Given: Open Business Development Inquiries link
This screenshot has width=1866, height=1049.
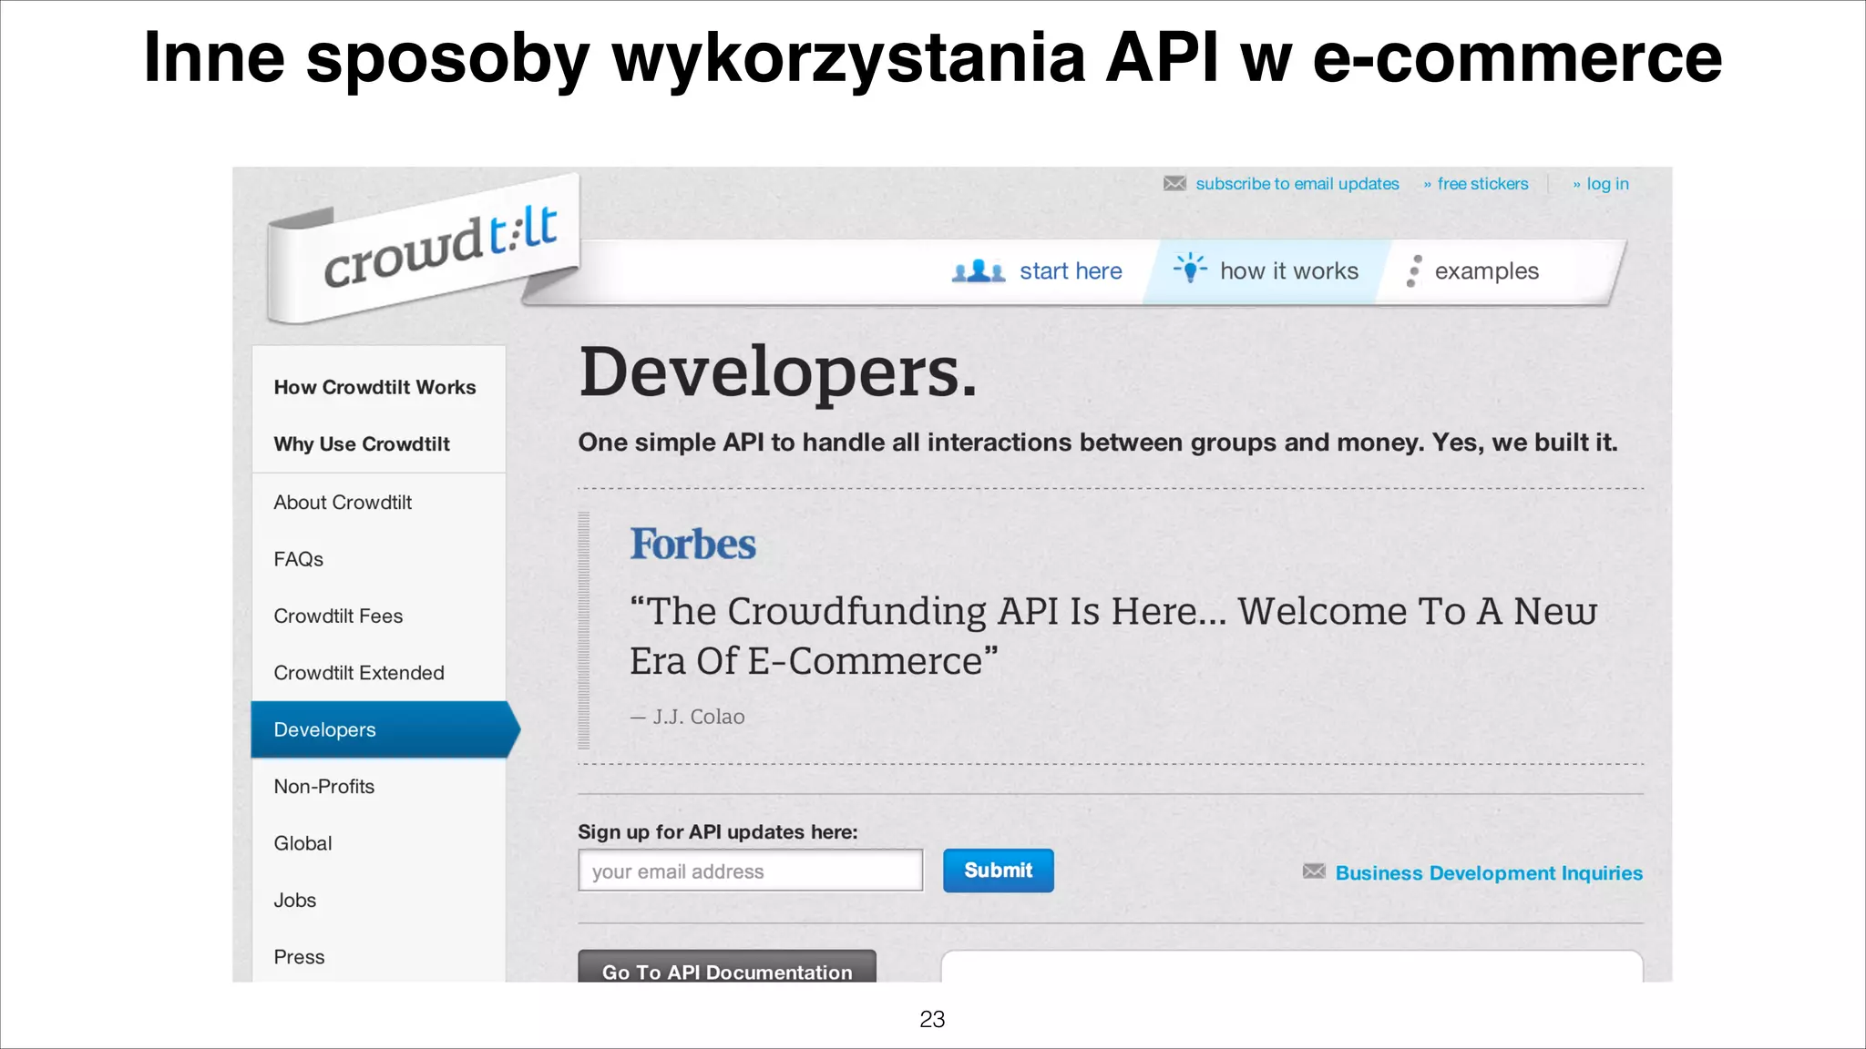Looking at the screenshot, I should pos(1489,872).
